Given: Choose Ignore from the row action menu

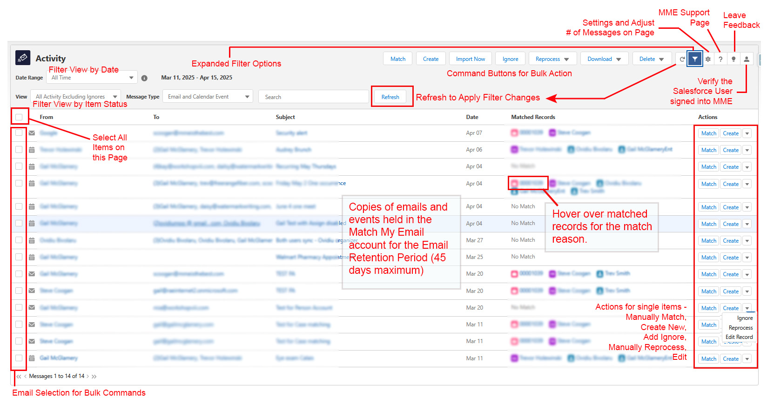Looking at the screenshot, I should point(745,318).
